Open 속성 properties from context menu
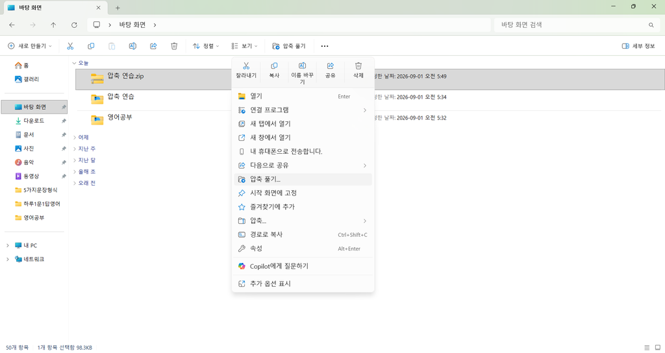 pos(303,249)
